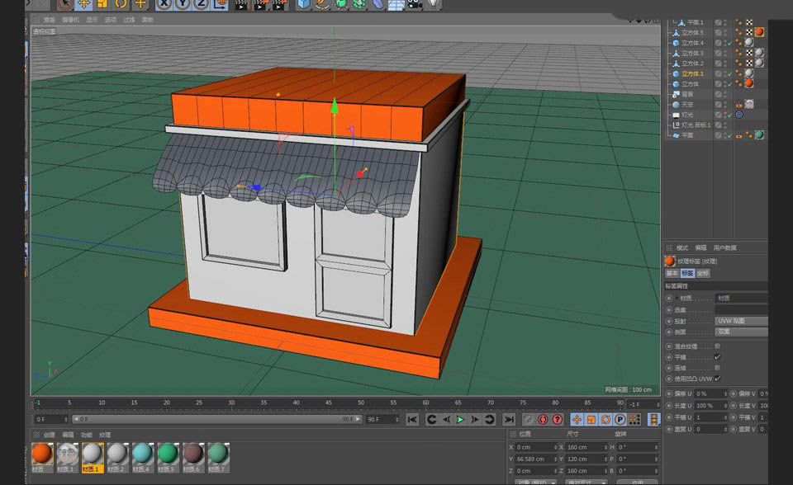Toggle the 使用凹凸 UVW checkbox
Viewport: 793px width, 485px height.
click(x=717, y=378)
